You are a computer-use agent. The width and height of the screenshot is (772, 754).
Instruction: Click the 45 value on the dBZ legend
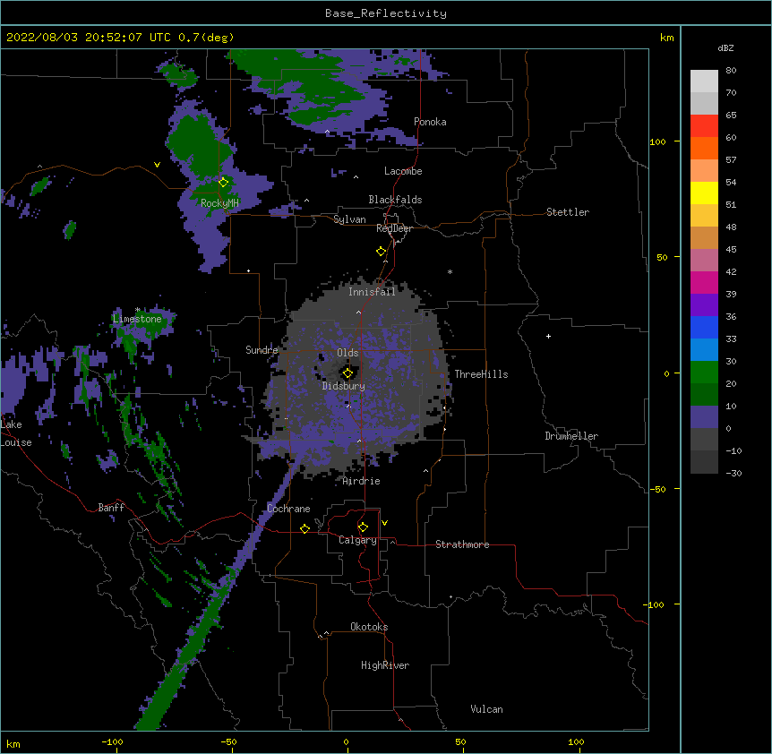731,249
